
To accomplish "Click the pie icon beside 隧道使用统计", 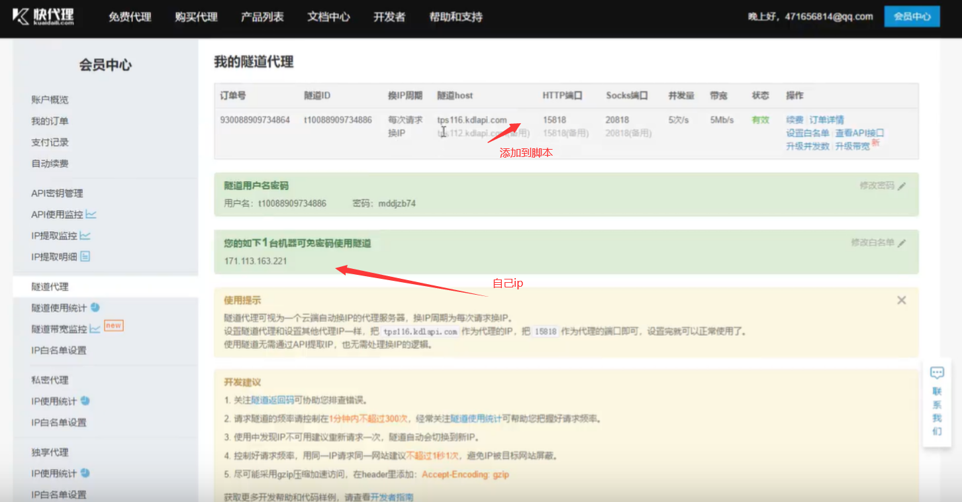I will 95,307.
